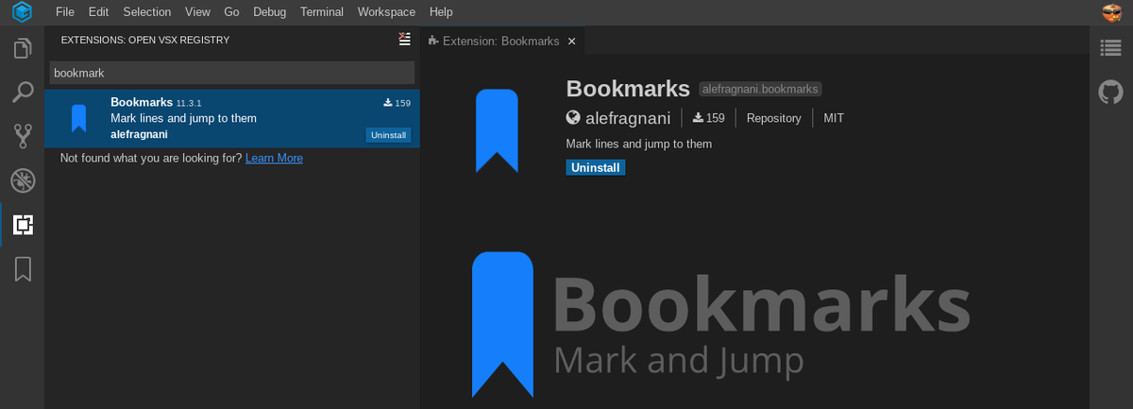Close the Extension: Bookmarks tab
This screenshot has width=1133, height=409.
(x=571, y=41)
